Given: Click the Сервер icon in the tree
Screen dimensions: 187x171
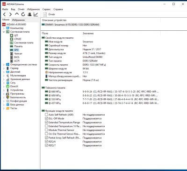Looking at the screenshot, I should click(7, 68).
